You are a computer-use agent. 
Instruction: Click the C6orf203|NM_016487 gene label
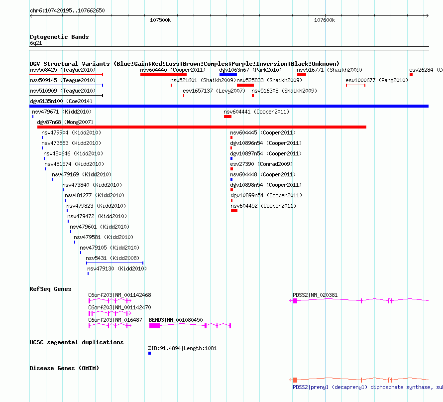pos(115,320)
